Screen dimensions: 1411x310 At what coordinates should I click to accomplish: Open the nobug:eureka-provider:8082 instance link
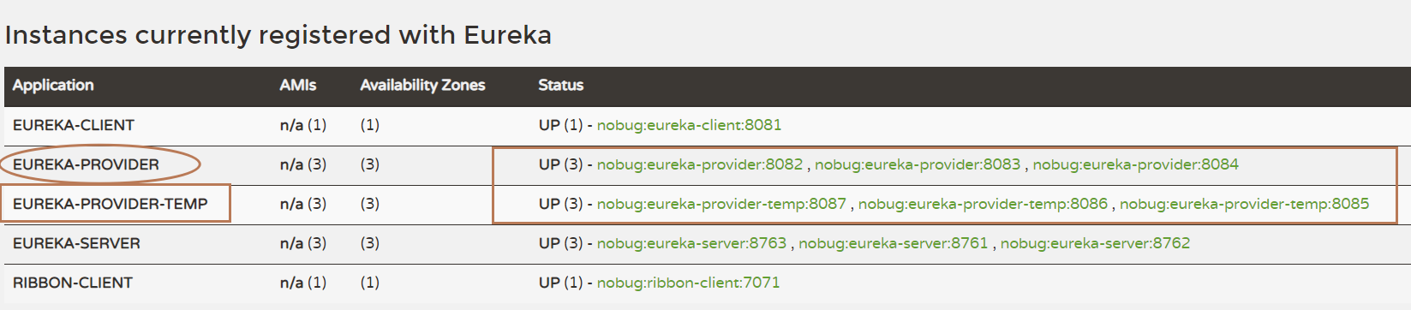click(x=700, y=164)
